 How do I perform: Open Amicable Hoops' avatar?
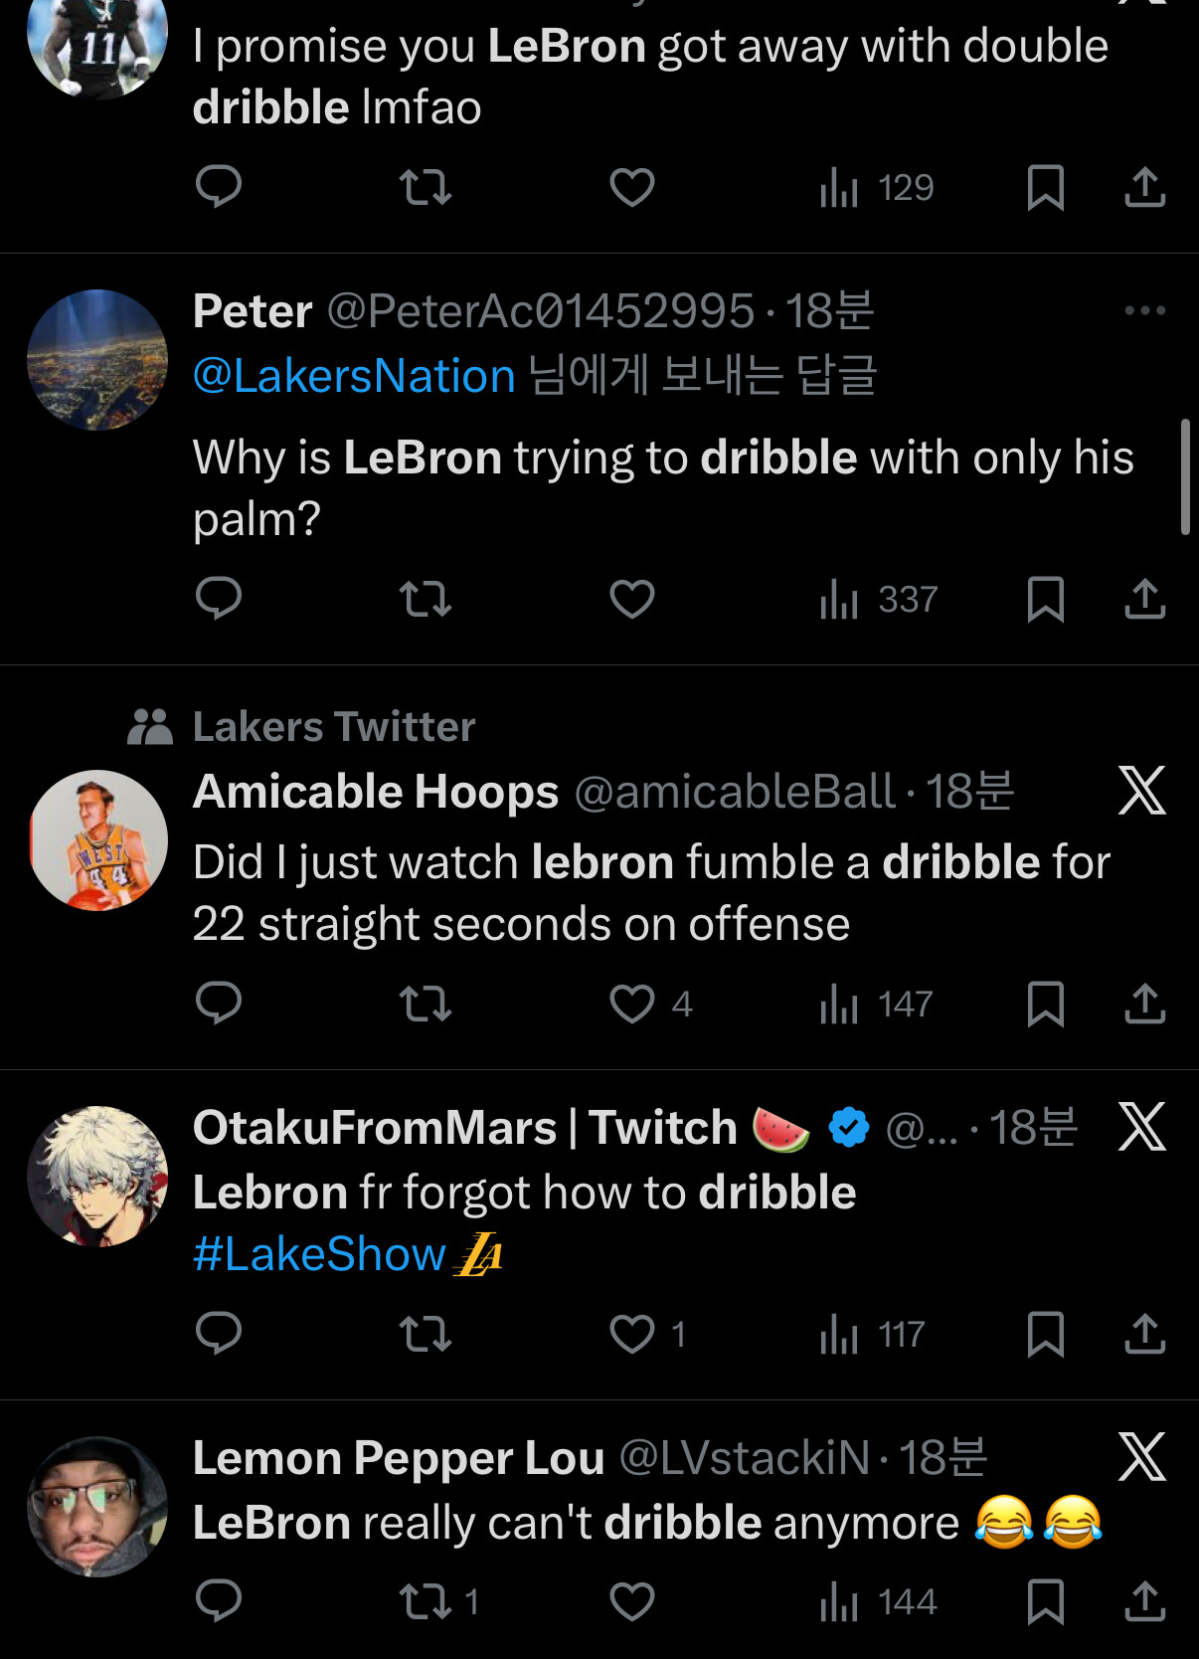pos(97,840)
